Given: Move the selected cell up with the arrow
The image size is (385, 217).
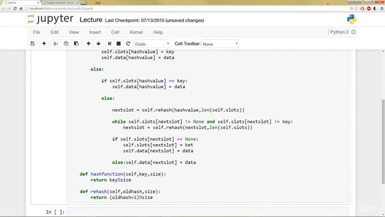Looking at the screenshot, I should (88, 44).
